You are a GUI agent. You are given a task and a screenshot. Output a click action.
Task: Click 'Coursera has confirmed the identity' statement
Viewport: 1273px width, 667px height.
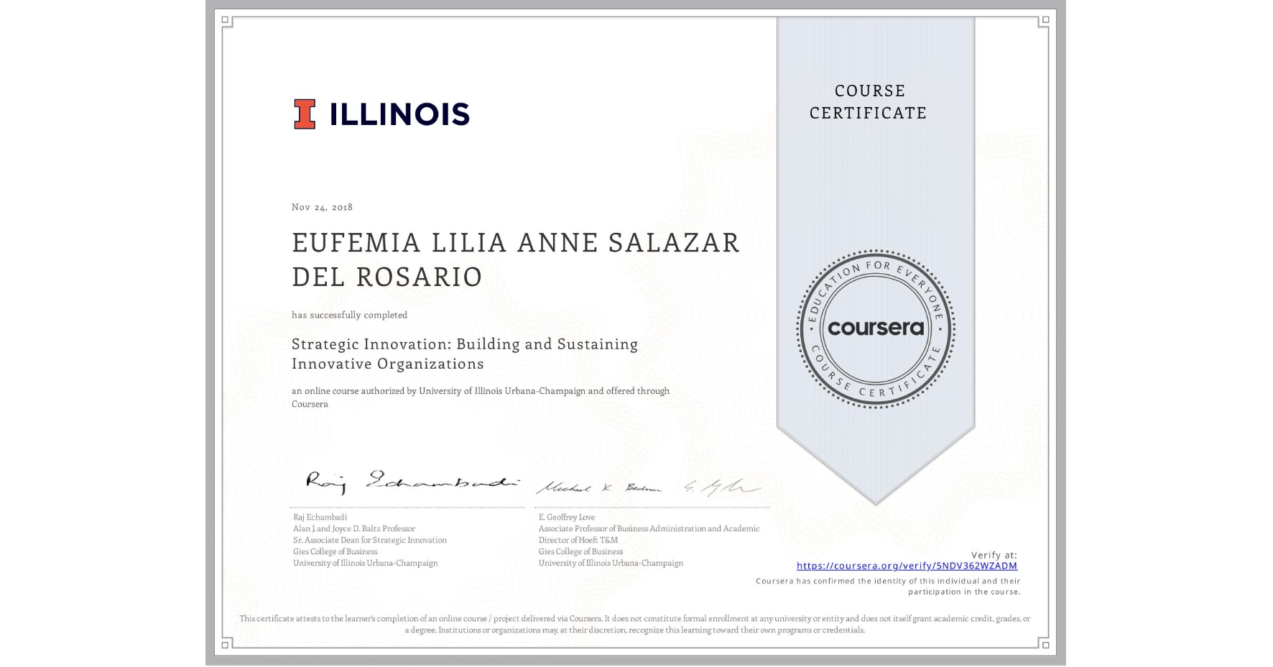(x=888, y=586)
